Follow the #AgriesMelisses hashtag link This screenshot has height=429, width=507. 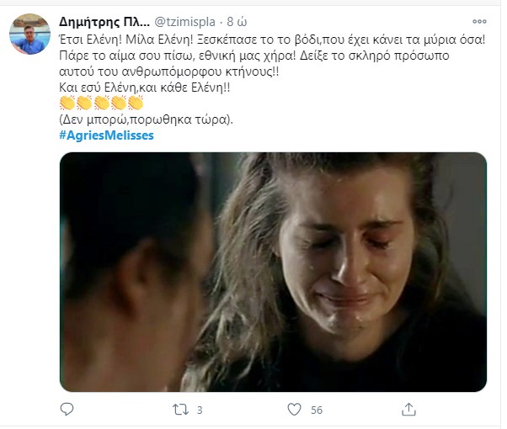point(106,135)
